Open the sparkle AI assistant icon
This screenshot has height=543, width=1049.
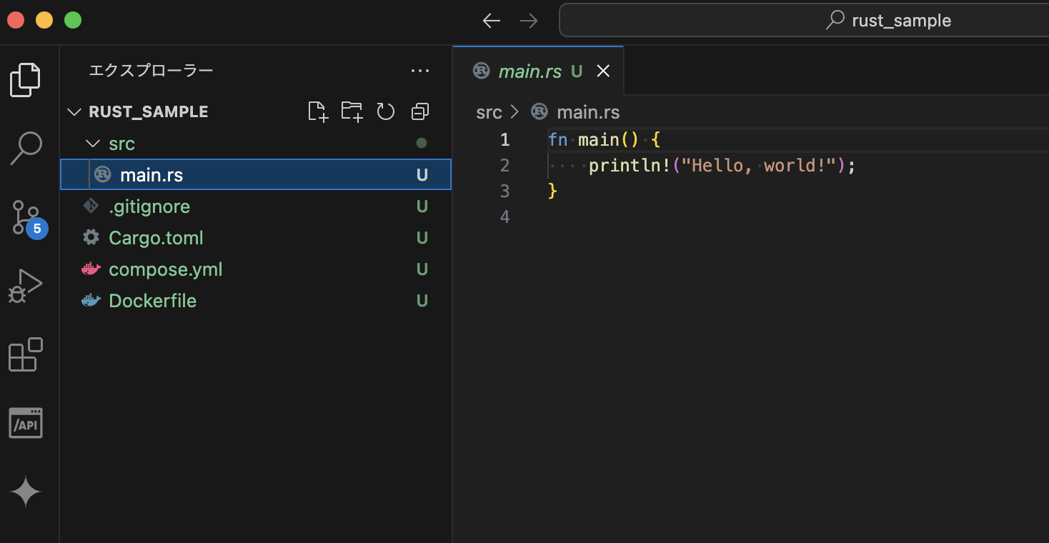click(26, 492)
